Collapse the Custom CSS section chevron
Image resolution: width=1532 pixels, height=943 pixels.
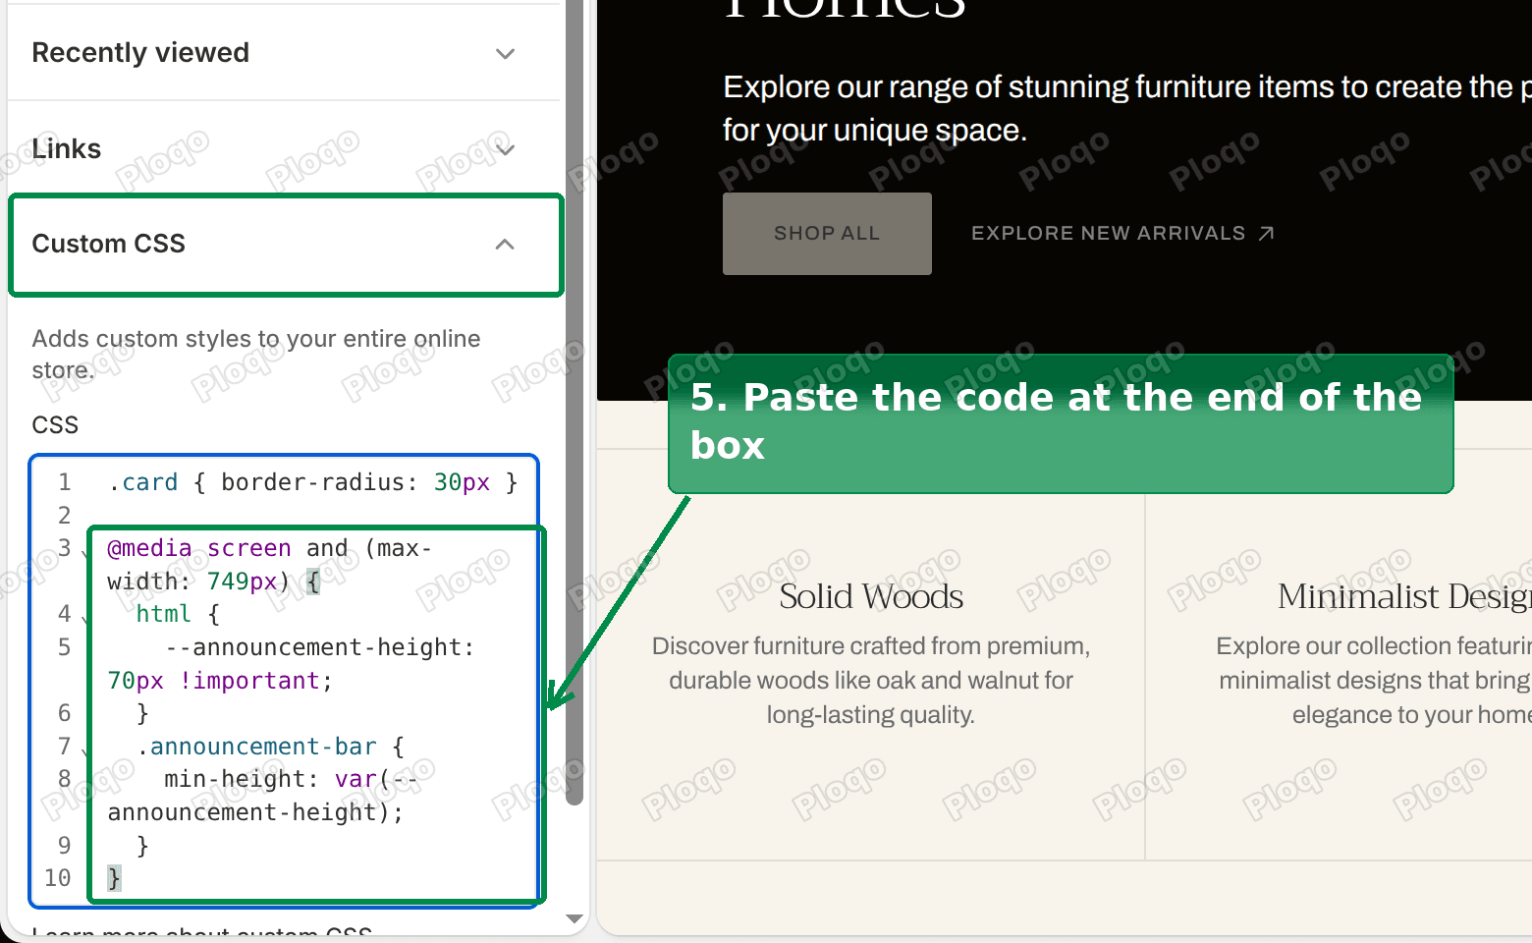(505, 245)
